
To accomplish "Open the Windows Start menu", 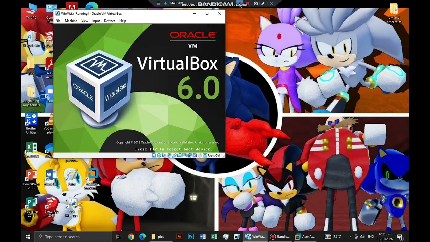I will tap(28, 237).
